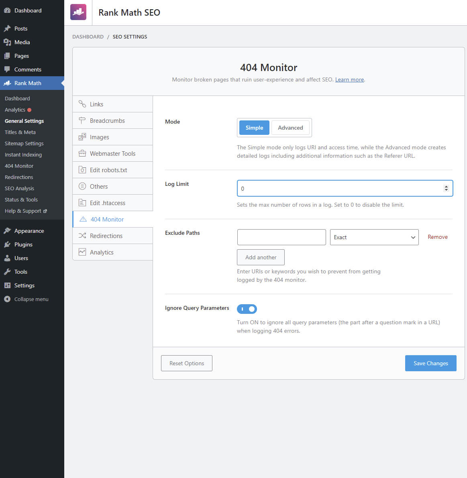467x478 pixels.
Task: Click the Reset Options button
Action: [187, 363]
